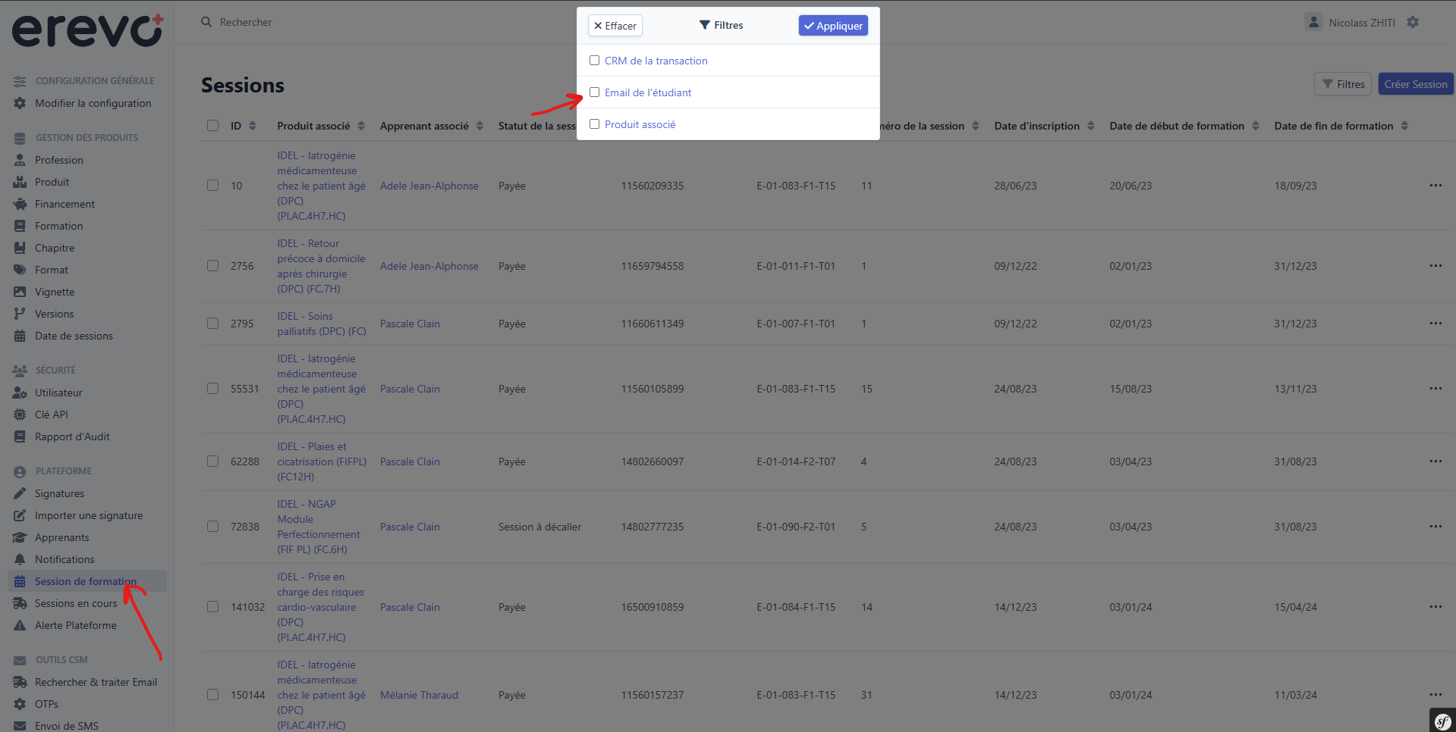1456x732 pixels.
Task: Open Rechercher & traiter Email menu item
Action: click(x=96, y=682)
